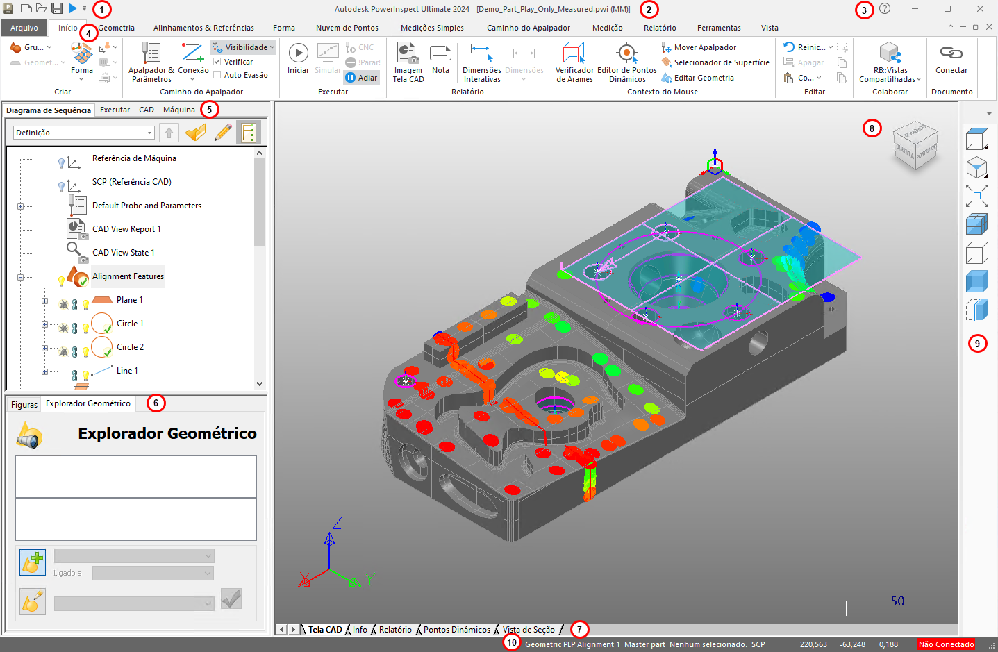The width and height of the screenshot is (998, 652).
Task: Collapse the Alignment Features node
Action: click(x=20, y=277)
